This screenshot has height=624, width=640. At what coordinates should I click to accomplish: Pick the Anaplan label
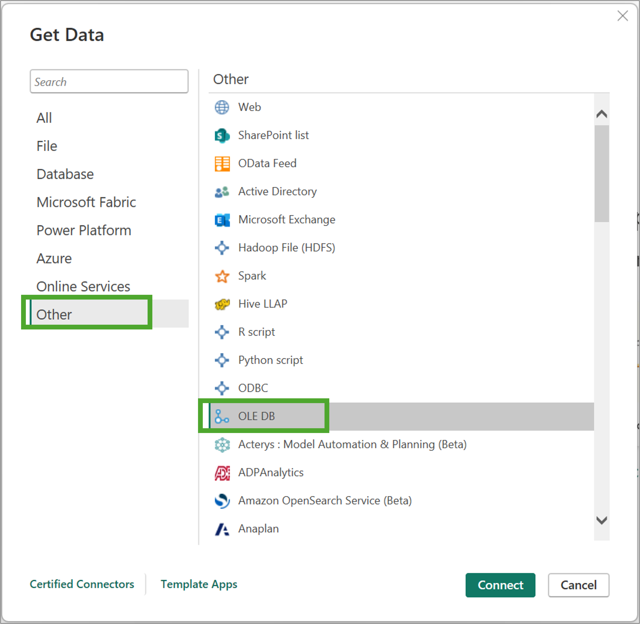tap(258, 529)
